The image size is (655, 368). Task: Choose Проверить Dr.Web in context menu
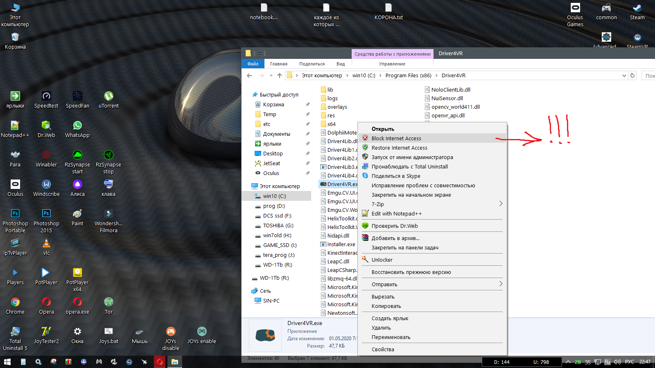coord(432,226)
